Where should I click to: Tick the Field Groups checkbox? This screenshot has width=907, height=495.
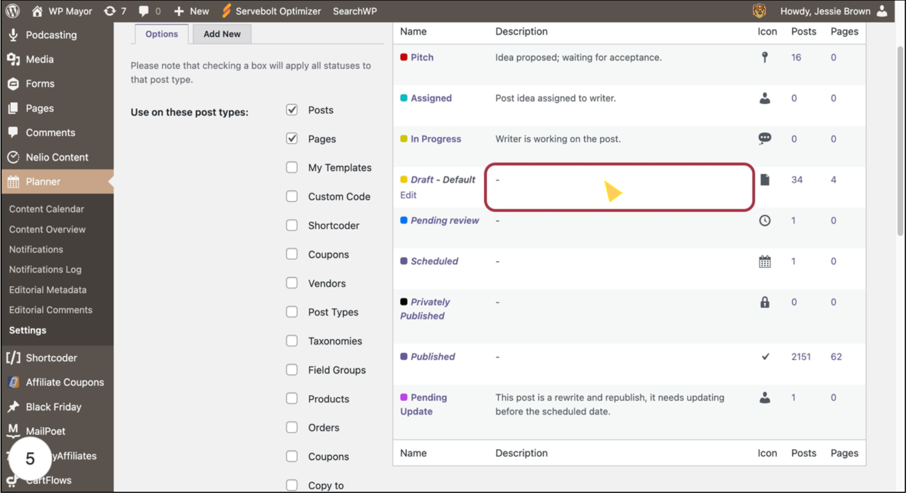pos(292,370)
